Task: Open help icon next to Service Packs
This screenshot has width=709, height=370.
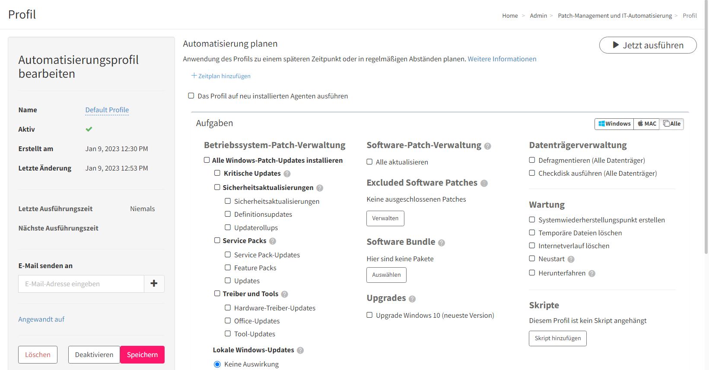Action: 273,241
